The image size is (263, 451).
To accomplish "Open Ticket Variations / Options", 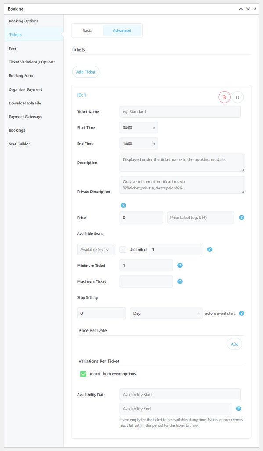I will [x=34, y=62].
